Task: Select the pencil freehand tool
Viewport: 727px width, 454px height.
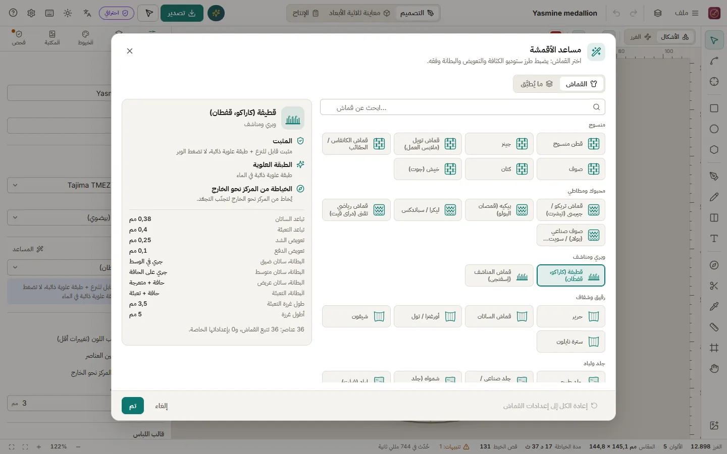Action: 714,197
